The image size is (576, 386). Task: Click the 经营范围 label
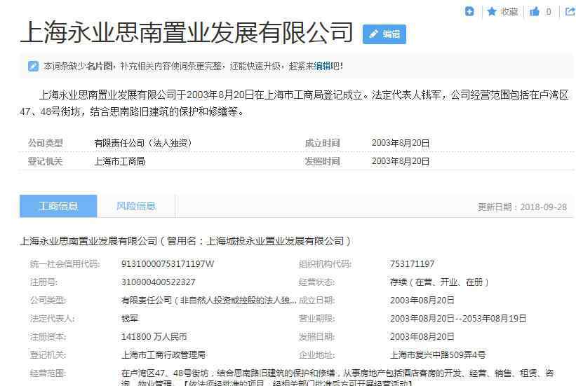[48, 373]
